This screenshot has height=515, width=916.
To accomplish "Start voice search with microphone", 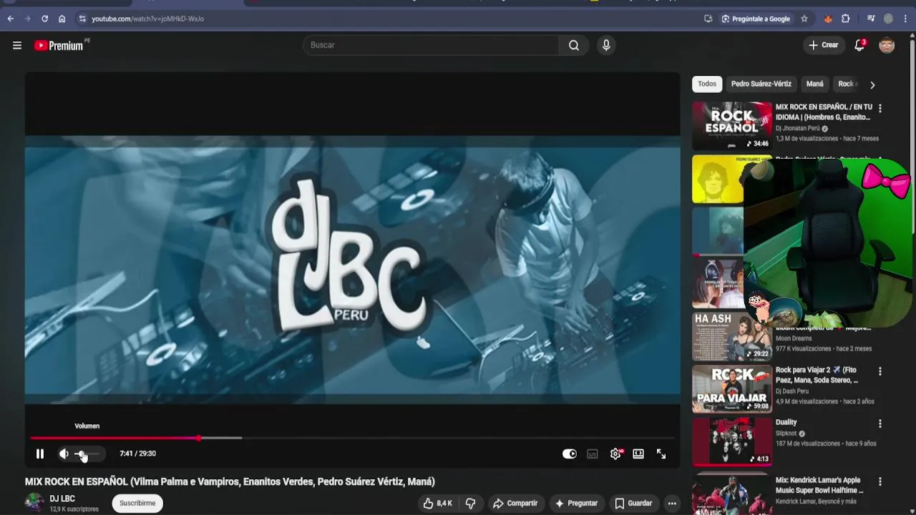I will (606, 45).
